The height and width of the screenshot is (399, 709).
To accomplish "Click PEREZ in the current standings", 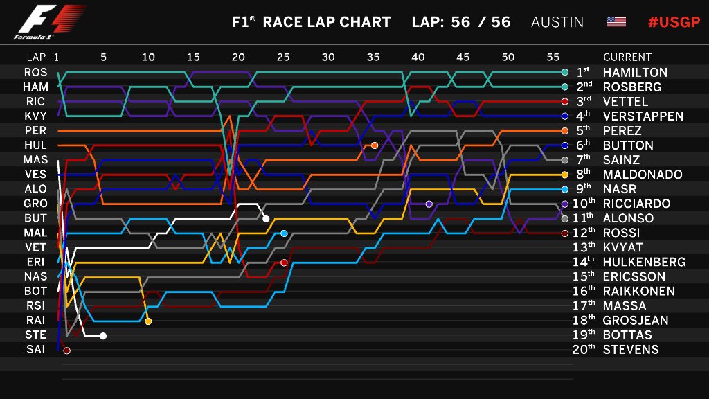I will [622, 130].
